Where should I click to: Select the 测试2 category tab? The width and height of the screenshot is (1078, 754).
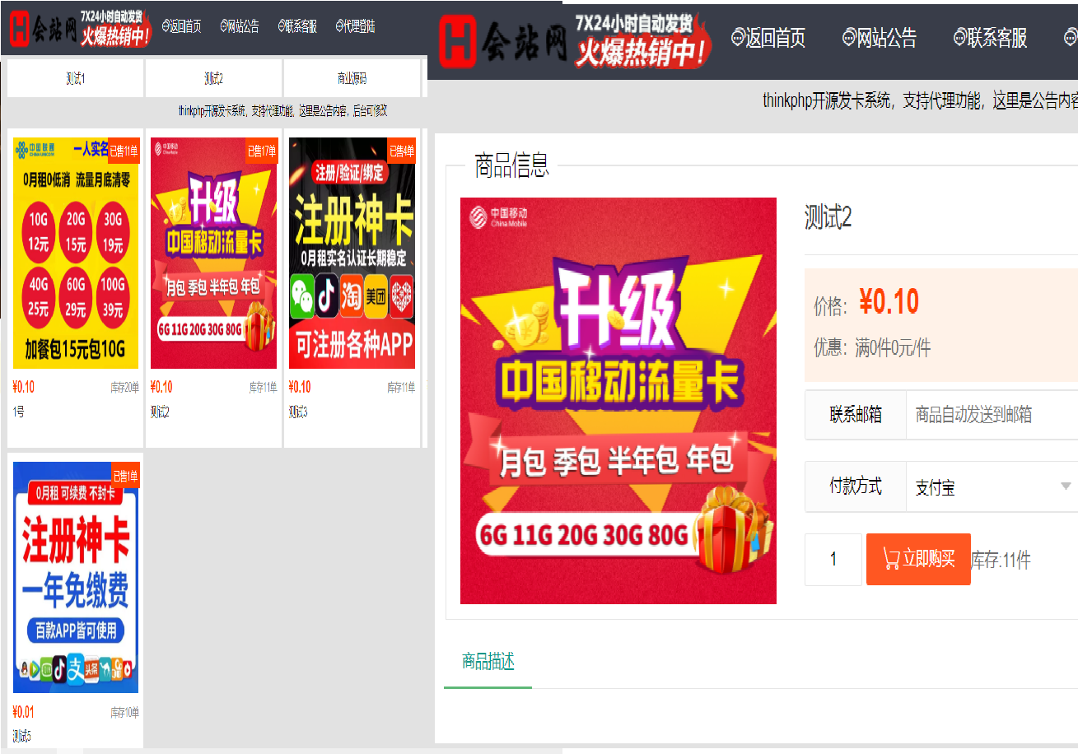[x=213, y=78]
